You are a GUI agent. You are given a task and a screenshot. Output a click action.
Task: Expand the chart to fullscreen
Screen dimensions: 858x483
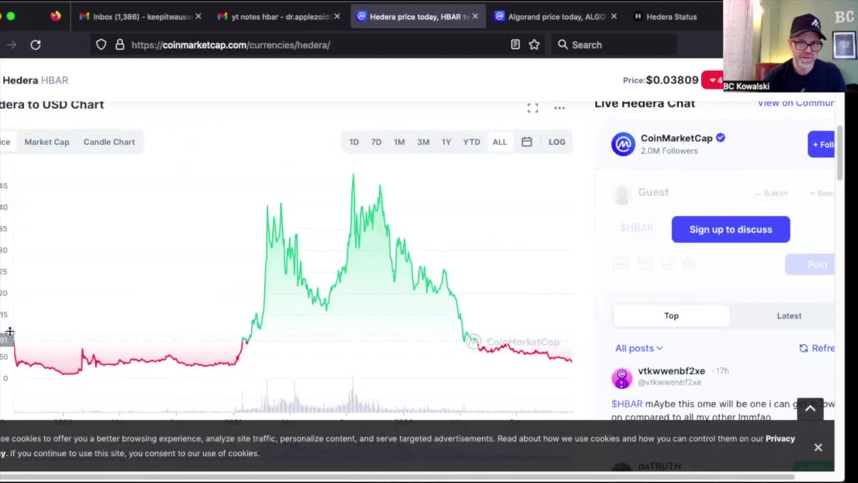click(x=533, y=108)
